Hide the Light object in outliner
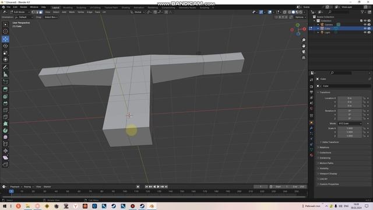Screen dimensions: 373x210 365,33
